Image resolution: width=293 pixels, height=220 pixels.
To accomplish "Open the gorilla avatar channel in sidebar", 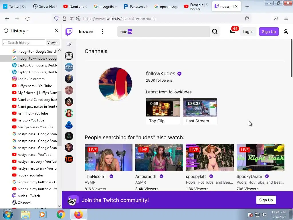I will tap(69, 56).
